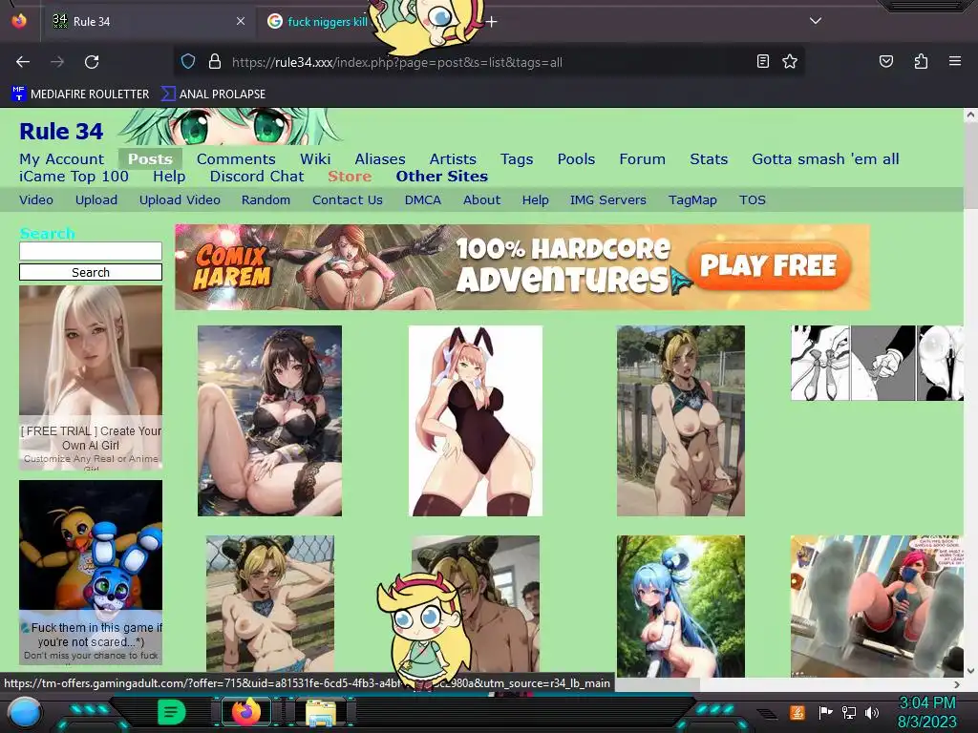Open Video in the sub navigation bar

[36, 200]
